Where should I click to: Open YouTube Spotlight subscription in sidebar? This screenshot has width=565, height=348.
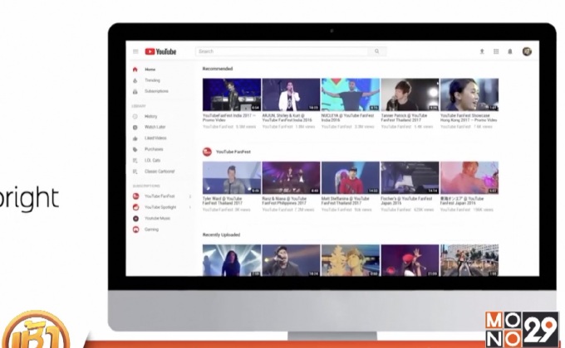pyautogui.click(x=160, y=207)
